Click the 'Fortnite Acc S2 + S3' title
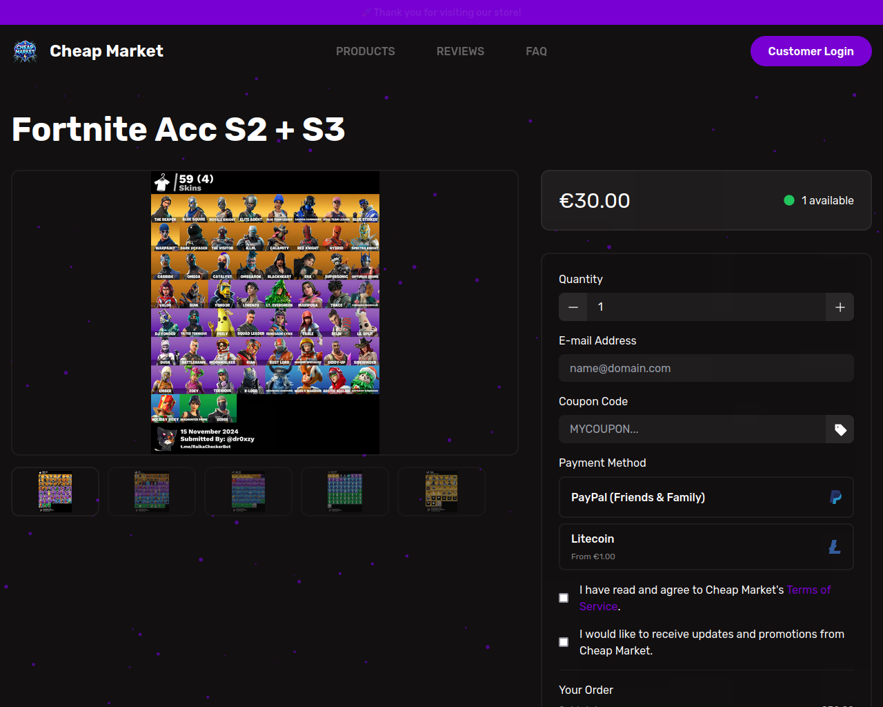Image resolution: width=883 pixels, height=707 pixels. tap(179, 129)
